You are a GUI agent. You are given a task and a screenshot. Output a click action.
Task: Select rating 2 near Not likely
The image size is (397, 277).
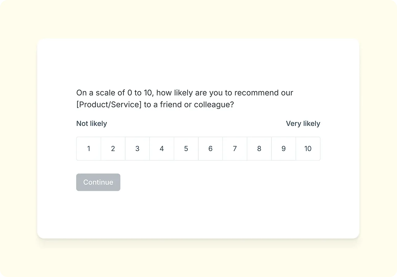(x=113, y=149)
